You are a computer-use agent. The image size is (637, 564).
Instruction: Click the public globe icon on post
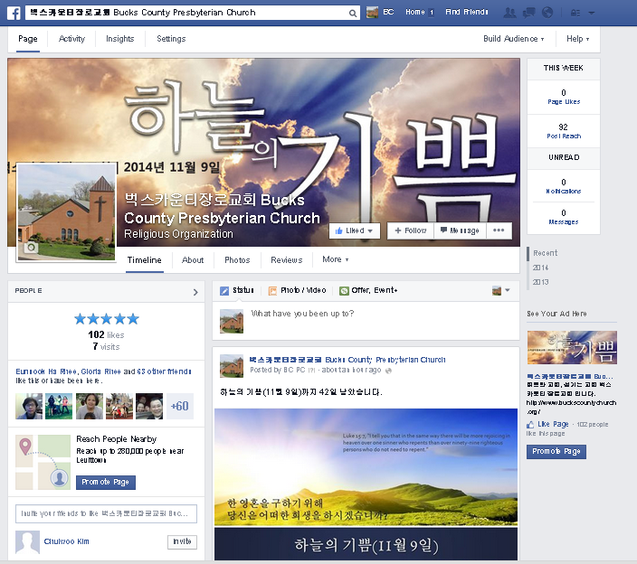coord(388,371)
